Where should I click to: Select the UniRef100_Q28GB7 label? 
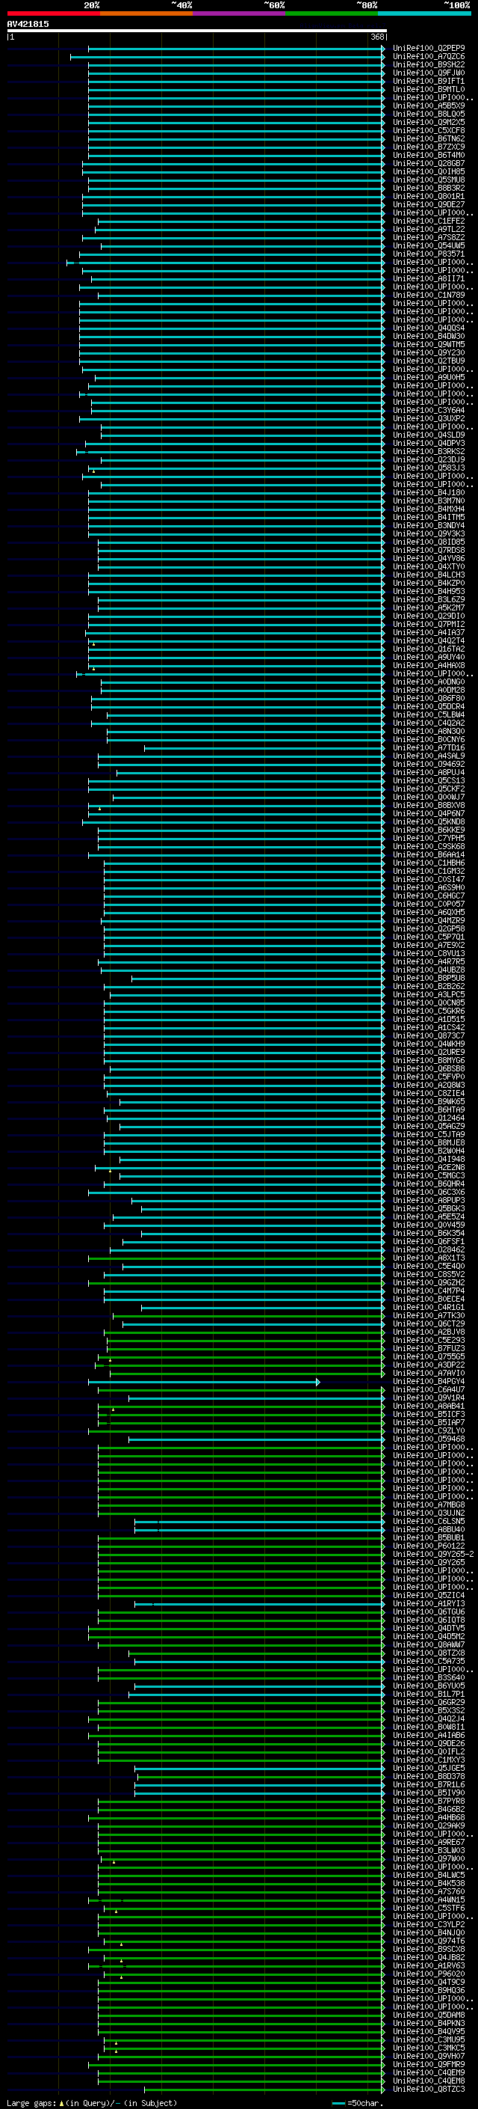[x=429, y=164]
